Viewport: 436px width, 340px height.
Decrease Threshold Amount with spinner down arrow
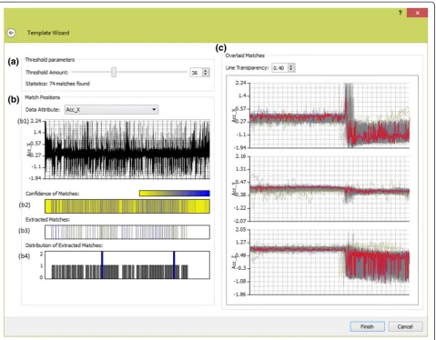[x=206, y=75]
